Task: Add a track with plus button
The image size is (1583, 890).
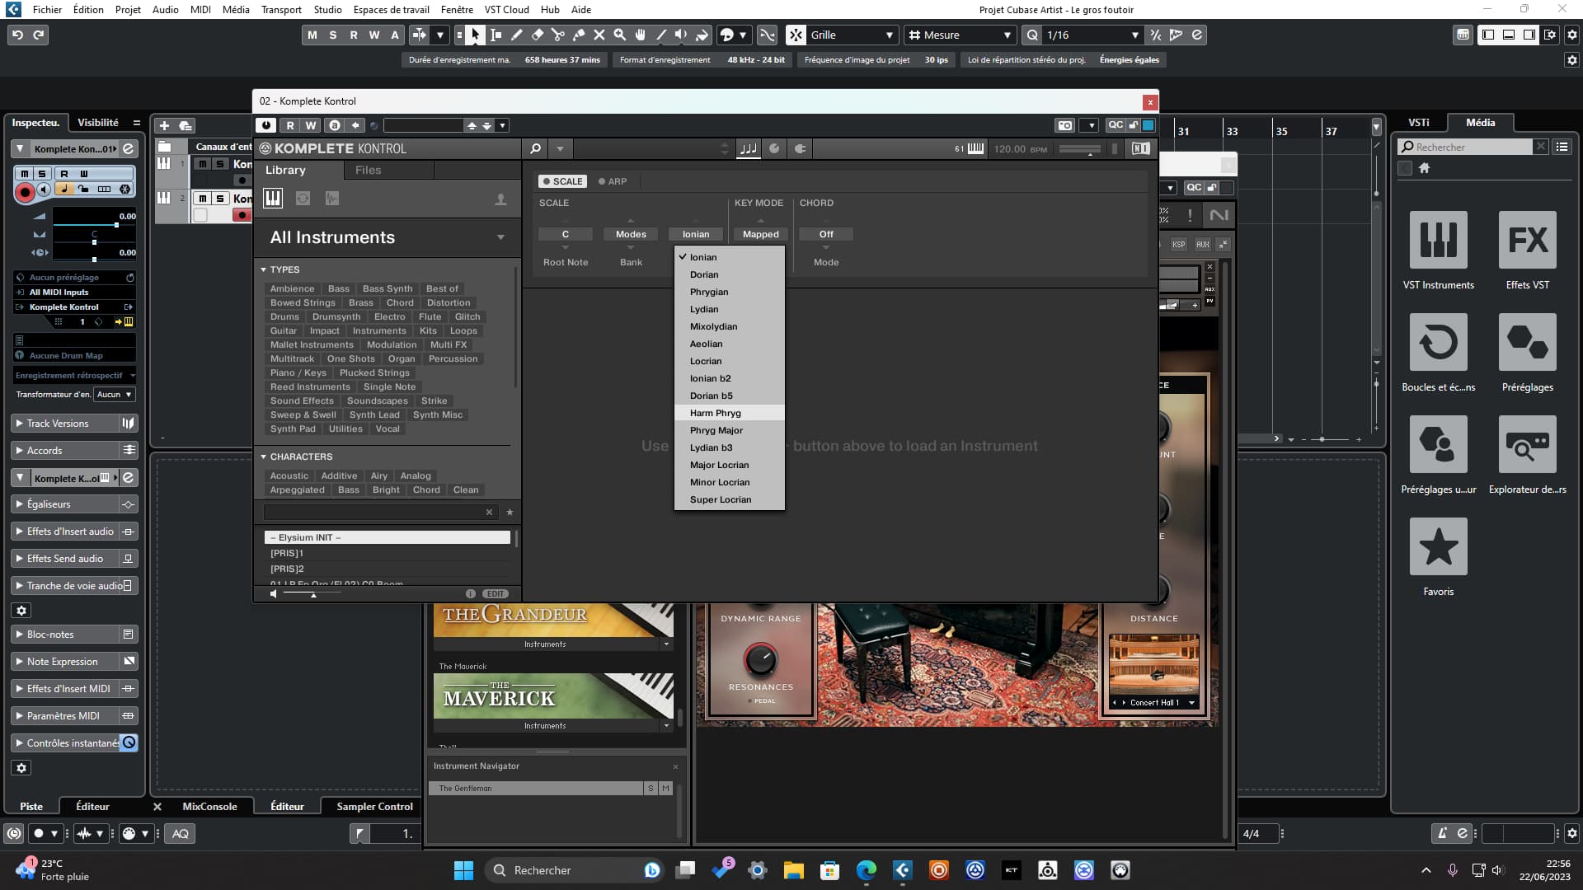Action: click(164, 125)
